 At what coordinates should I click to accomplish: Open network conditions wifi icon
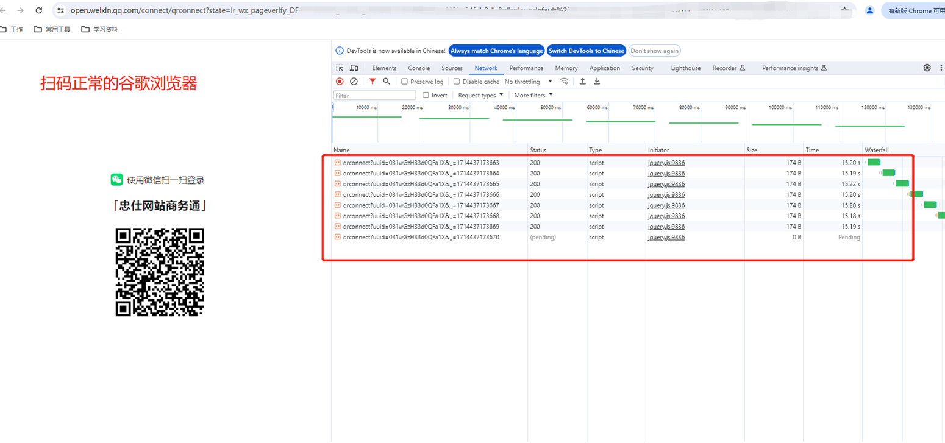coord(565,82)
